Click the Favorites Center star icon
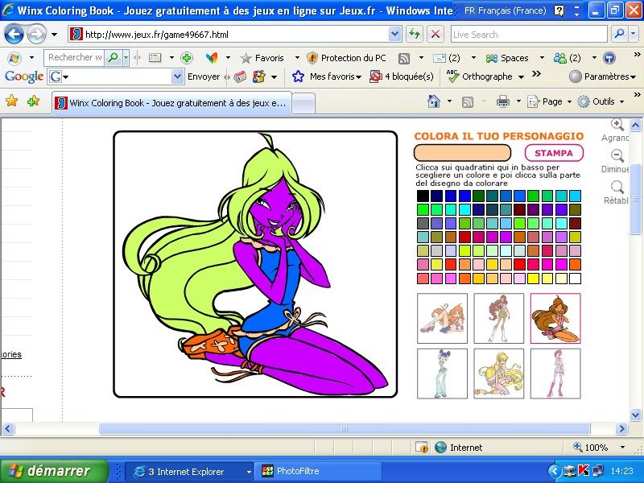Viewport: 644px width, 483px height. (11, 101)
